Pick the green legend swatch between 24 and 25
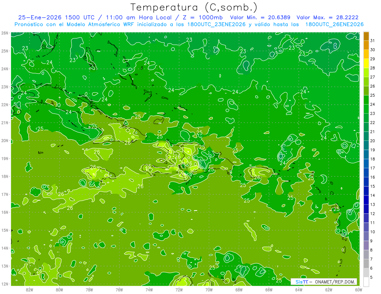Viewport: 381px width, 294px height. [x=366, y=100]
